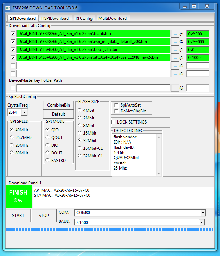Image resolution: width=220 pixels, height=256 pixels.
Task: Switch to the HSPIDownload tab
Action: [x=55, y=18]
